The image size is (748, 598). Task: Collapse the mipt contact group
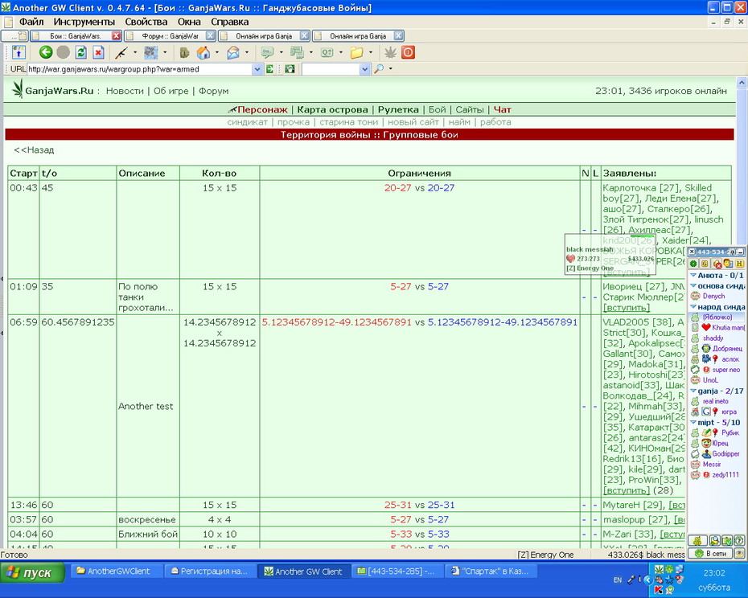(x=693, y=423)
